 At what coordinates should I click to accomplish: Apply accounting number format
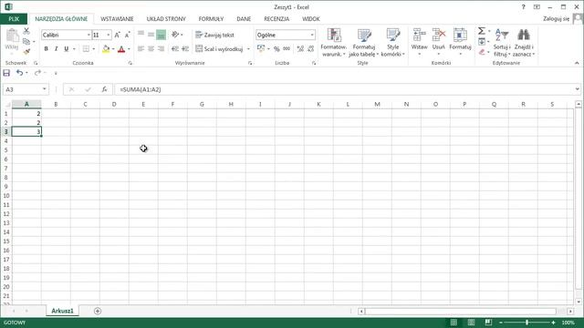pyautogui.click(x=261, y=48)
